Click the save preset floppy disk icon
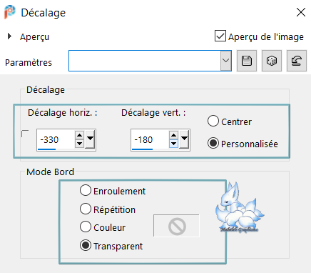The image size is (311, 273). pyautogui.click(x=247, y=61)
